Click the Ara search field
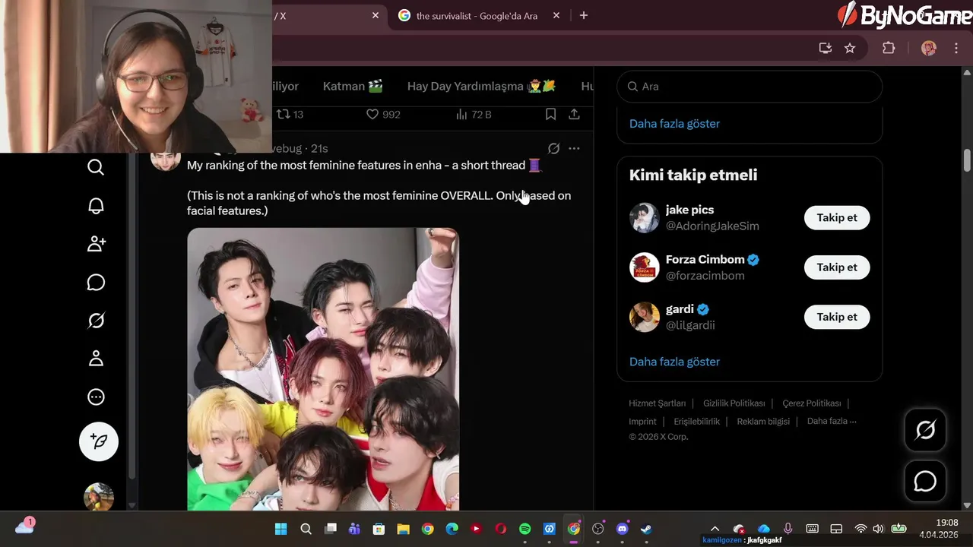 (750, 86)
